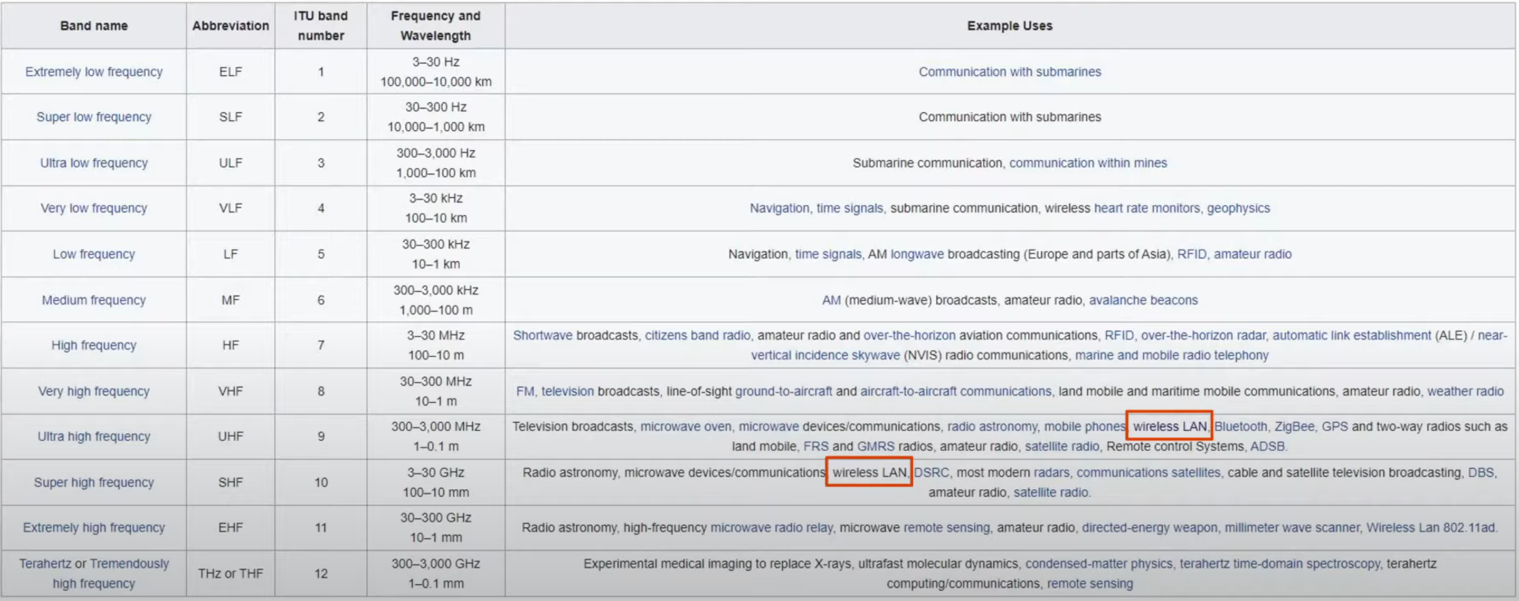
Task: Open "terahertz time-domain spectroscopy" link
Action: [x=1279, y=564]
